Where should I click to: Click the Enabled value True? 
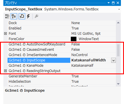[75, 28]
